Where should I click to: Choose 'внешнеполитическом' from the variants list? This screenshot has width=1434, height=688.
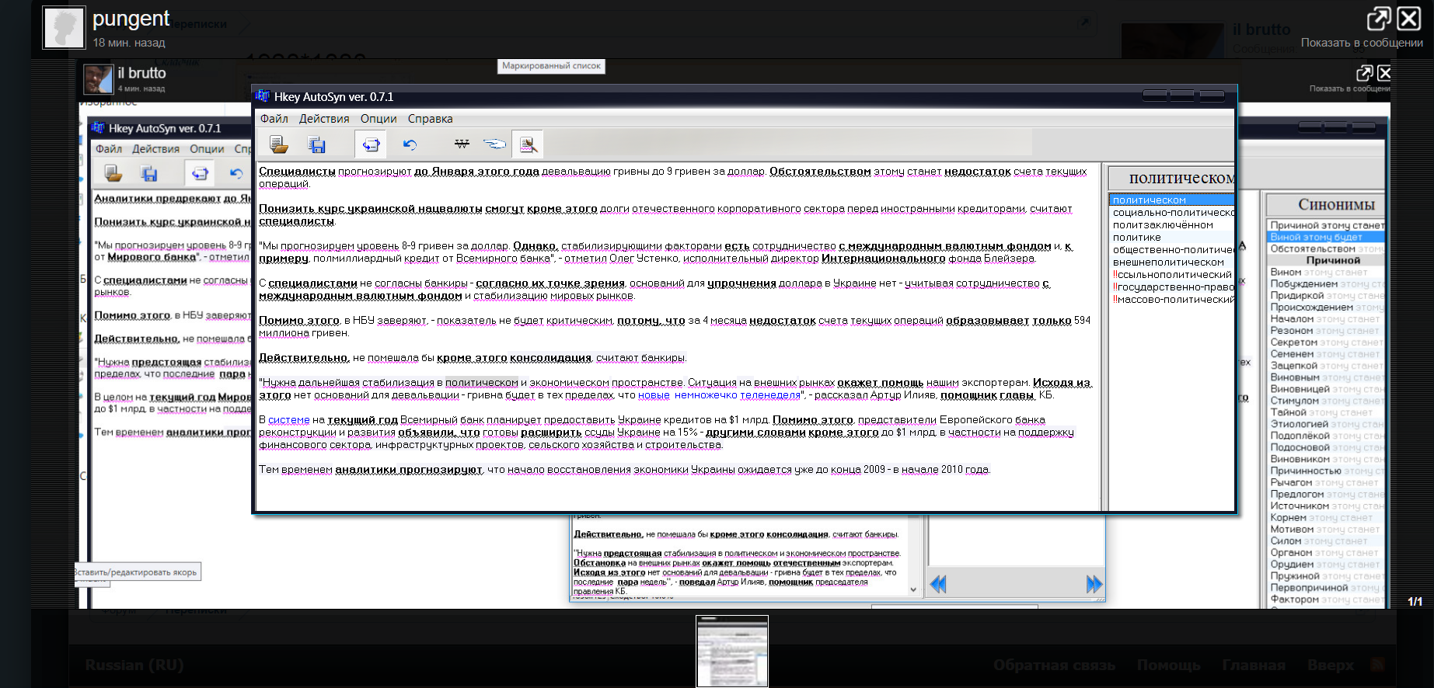pos(1168,262)
